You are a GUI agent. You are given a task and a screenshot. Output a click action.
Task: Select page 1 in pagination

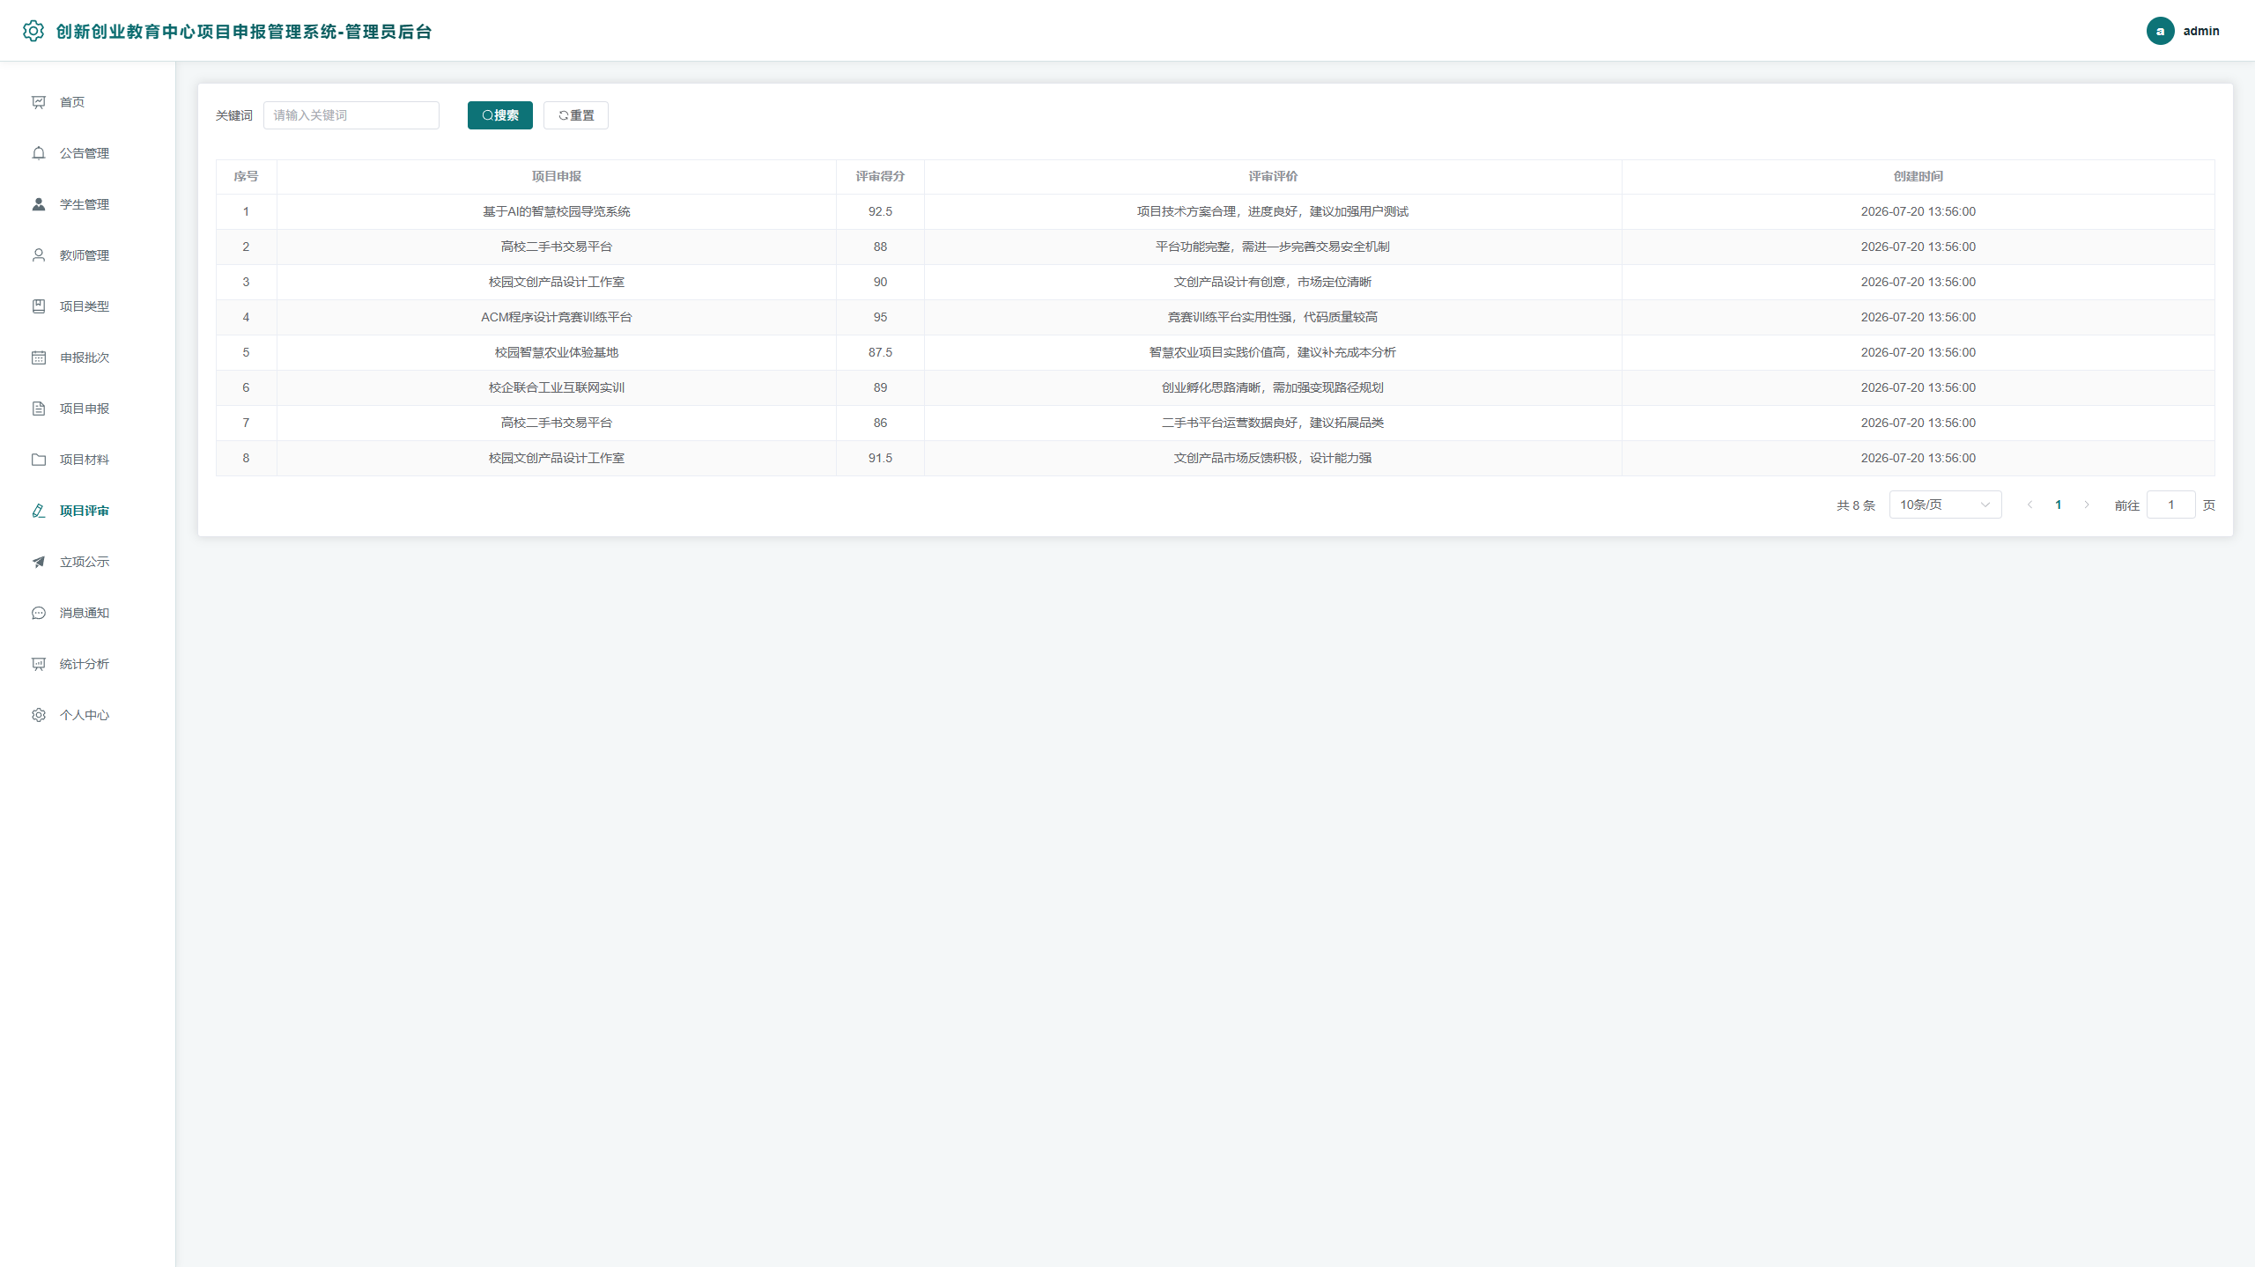click(x=2058, y=505)
